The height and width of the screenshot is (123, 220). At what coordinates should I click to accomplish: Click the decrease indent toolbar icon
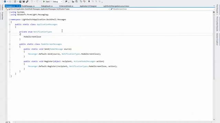(73, 1)
